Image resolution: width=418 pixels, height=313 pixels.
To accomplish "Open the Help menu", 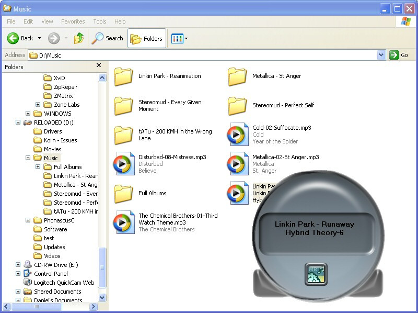I will coord(120,21).
